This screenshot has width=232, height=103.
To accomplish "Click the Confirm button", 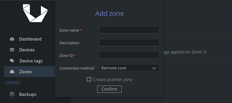I will point(109,89).
